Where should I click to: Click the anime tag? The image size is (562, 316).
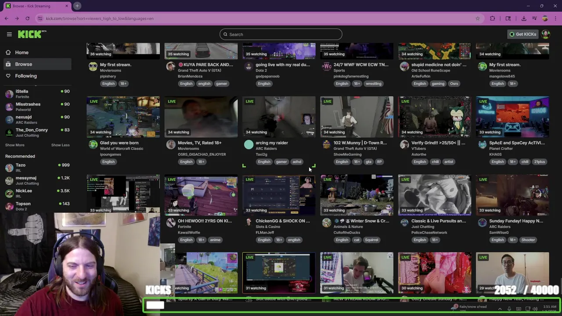[215, 240]
